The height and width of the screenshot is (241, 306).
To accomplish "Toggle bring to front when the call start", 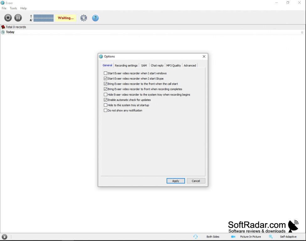I will coord(106,84).
